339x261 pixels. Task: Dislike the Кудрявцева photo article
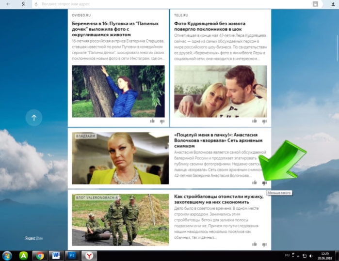[x=264, y=122]
